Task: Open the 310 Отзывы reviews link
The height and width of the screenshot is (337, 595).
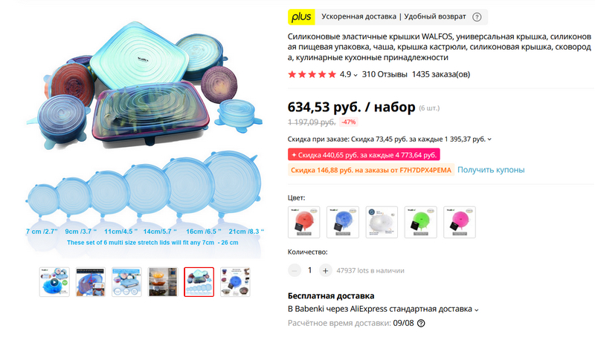Action: [385, 74]
